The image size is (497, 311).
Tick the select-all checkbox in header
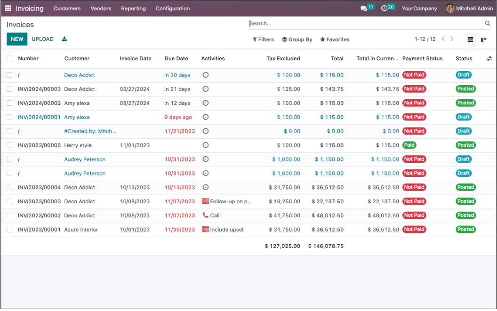(9, 58)
